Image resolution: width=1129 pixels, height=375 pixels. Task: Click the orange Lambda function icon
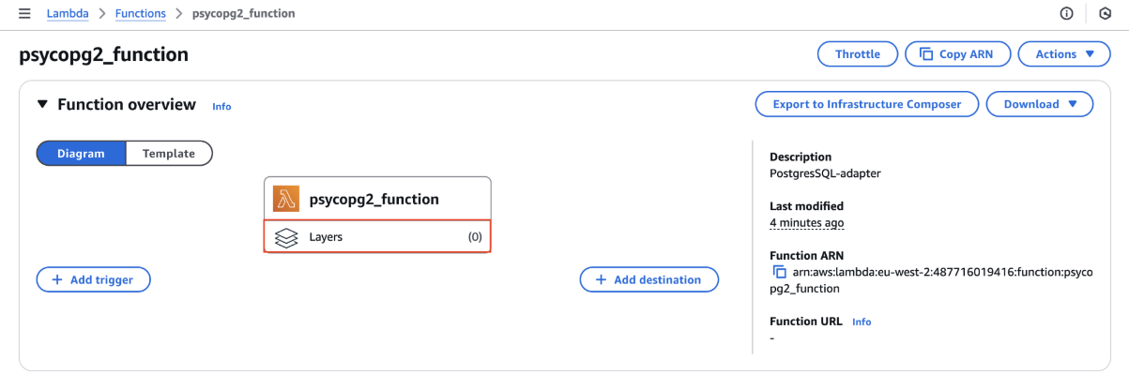pyautogui.click(x=286, y=199)
